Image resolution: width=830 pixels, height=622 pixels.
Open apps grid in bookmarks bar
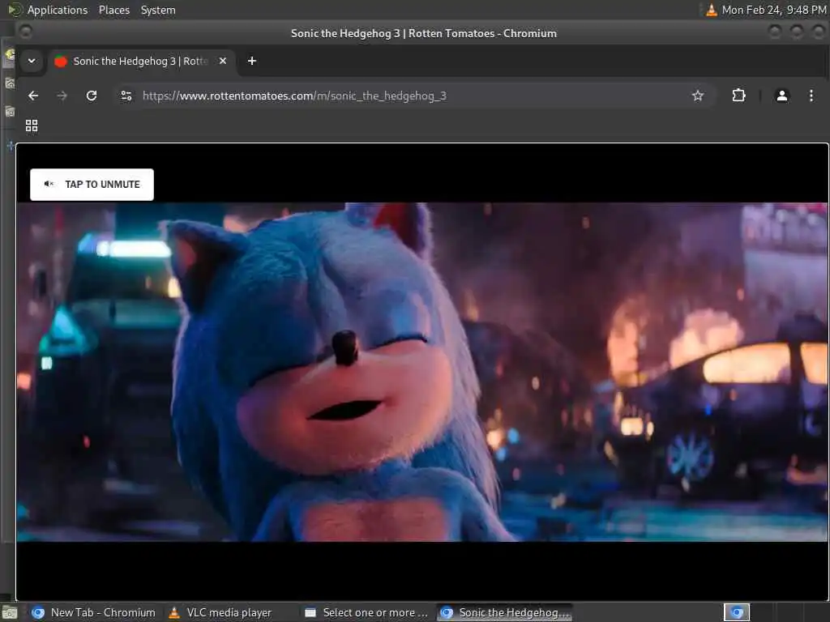coord(32,126)
